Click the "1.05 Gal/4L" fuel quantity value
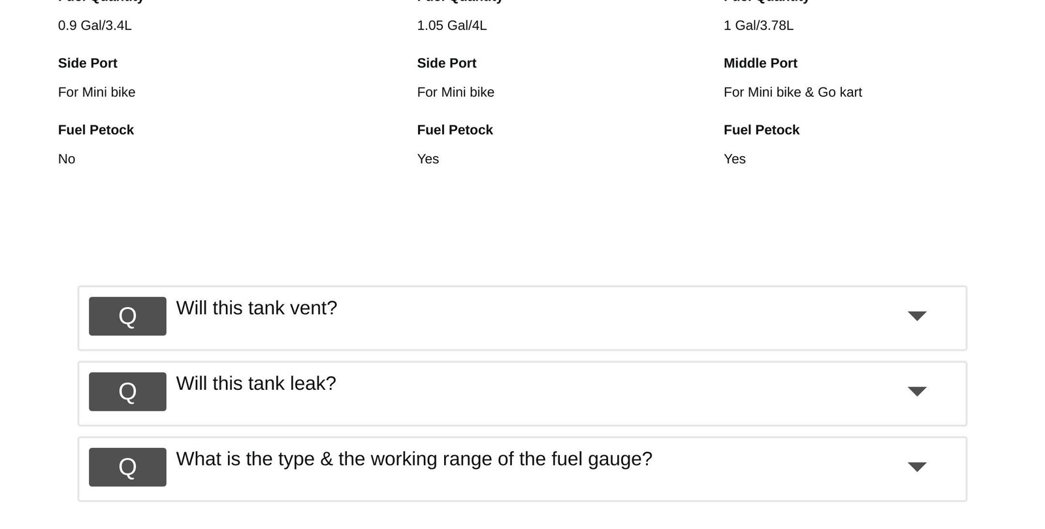 tap(452, 25)
